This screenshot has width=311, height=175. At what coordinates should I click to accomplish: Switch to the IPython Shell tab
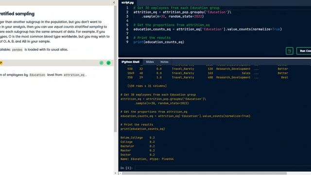pyautogui.click(x=130, y=62)
